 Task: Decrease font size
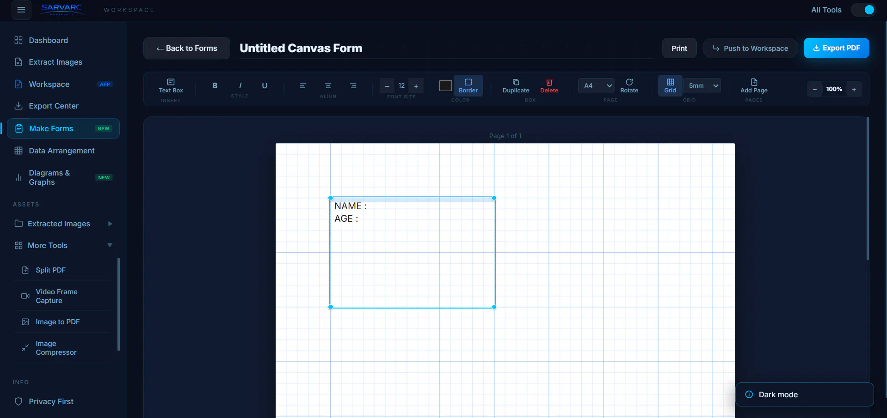pyautogui.click(x=387, y=86)
